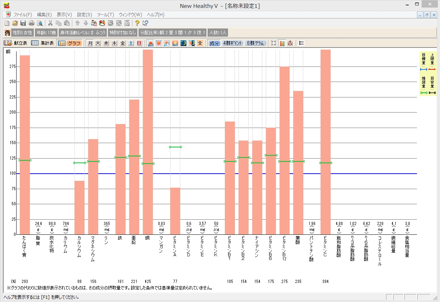Click 分配比率 setting field

(173, 33)
